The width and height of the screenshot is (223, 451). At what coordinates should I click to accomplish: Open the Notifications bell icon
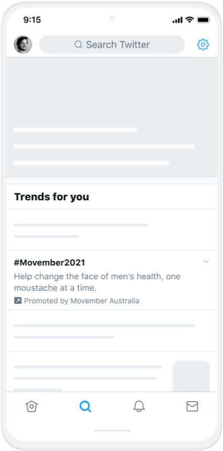pos(139,406)
